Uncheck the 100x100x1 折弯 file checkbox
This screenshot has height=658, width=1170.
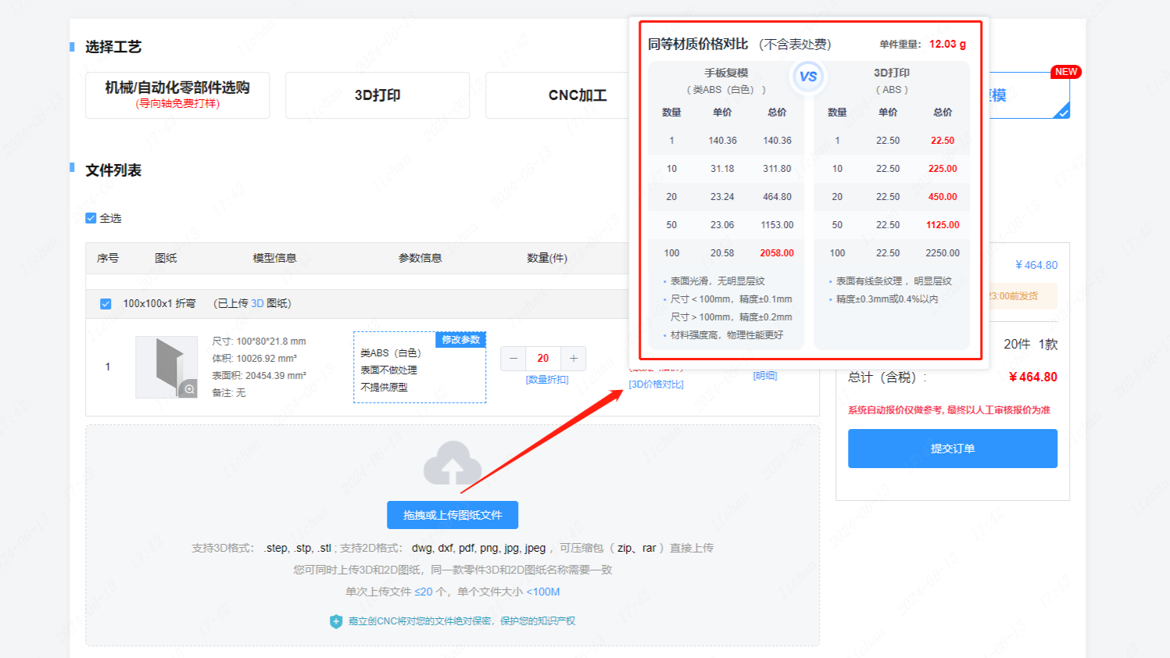[106, 304]
